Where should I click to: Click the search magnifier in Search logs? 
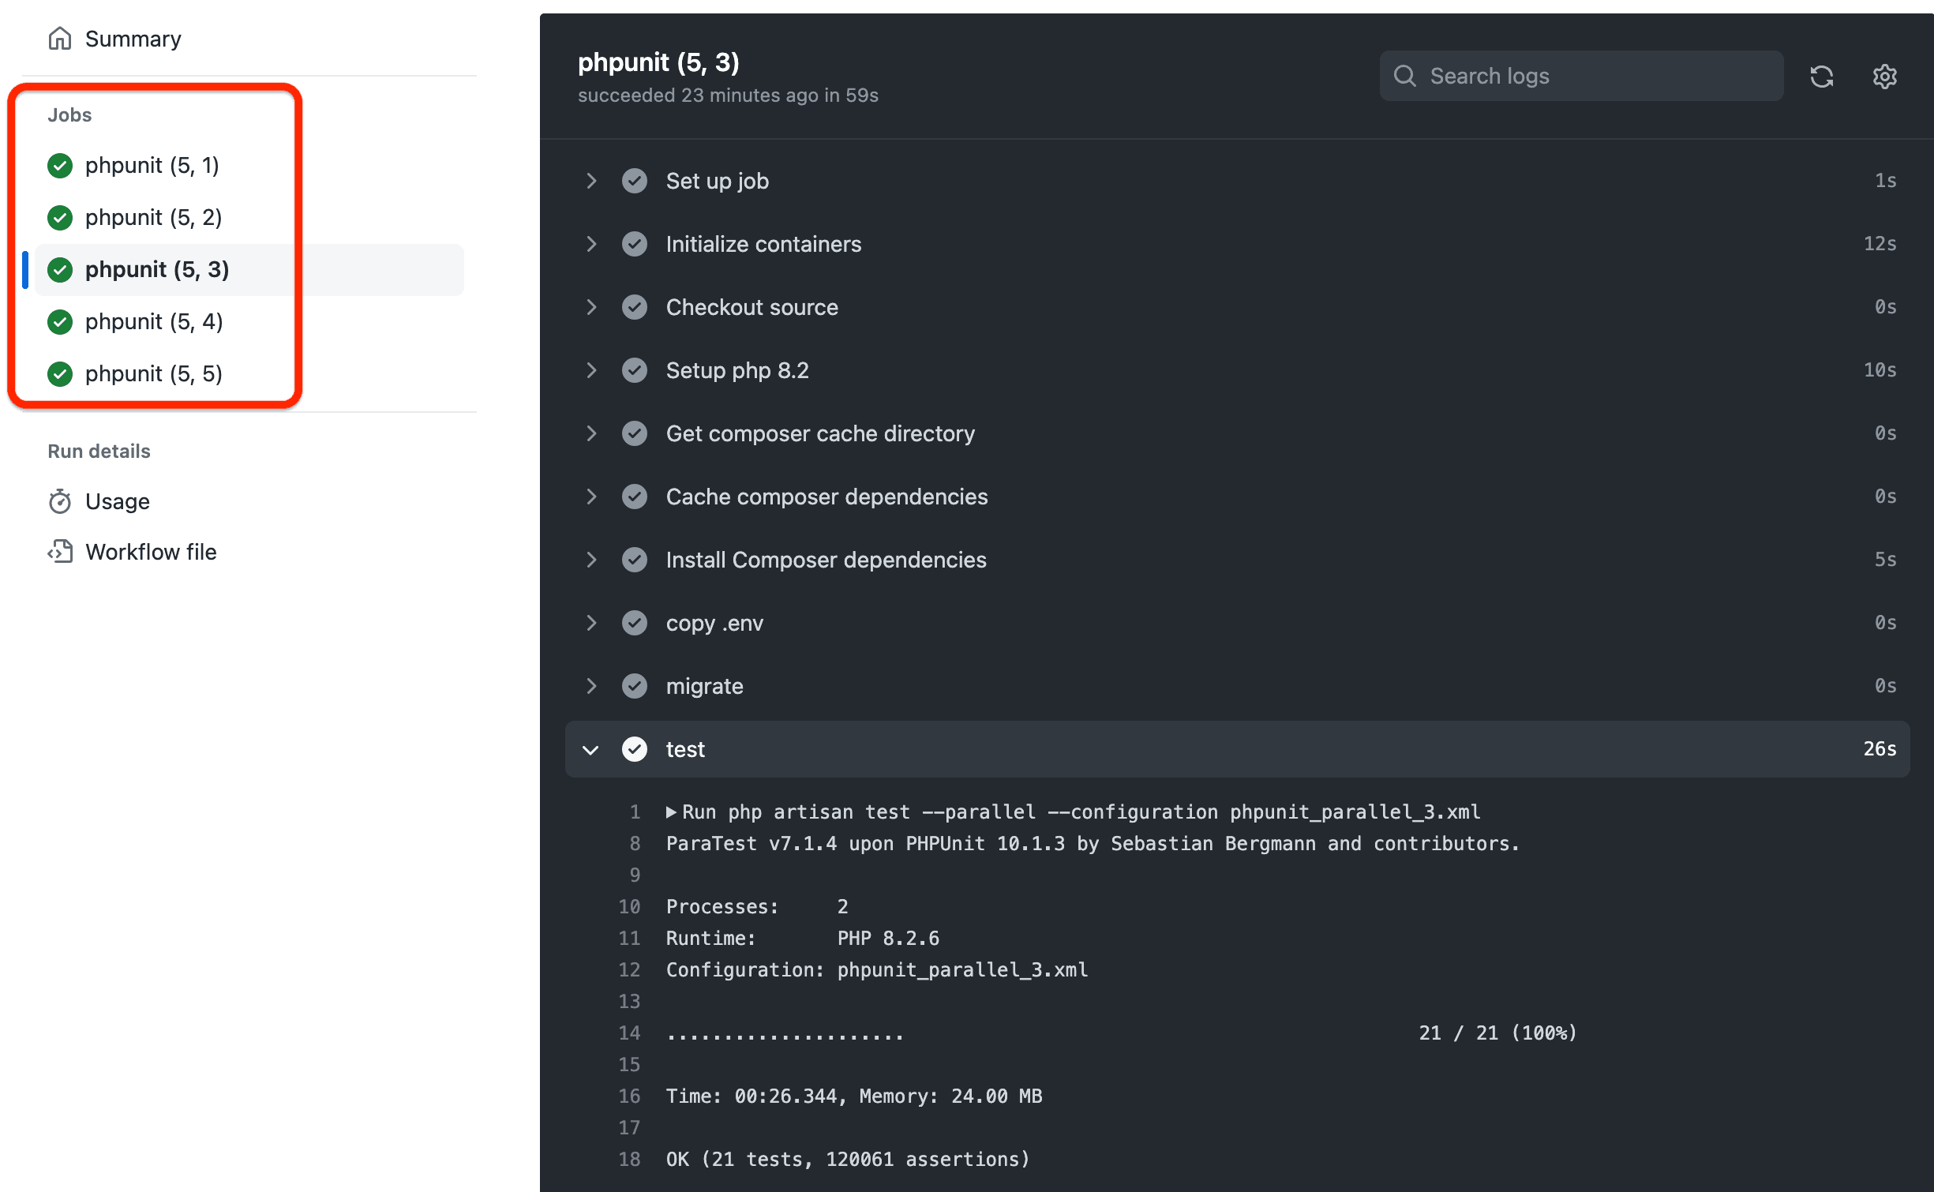1405,76
